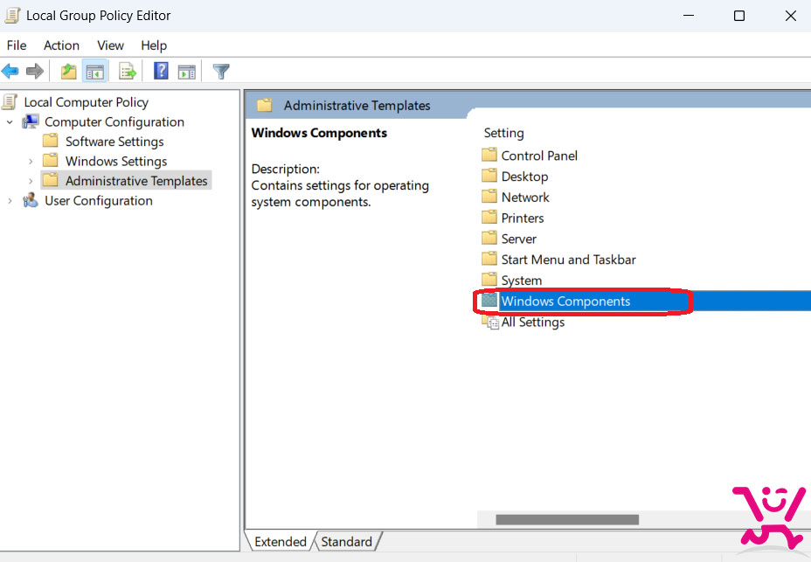Click the System folder icon
The width and height of the screenshot is (811, 562).
tap(489, 280)
